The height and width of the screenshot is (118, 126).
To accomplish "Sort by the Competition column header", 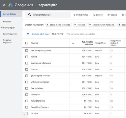I will (100, 43).
